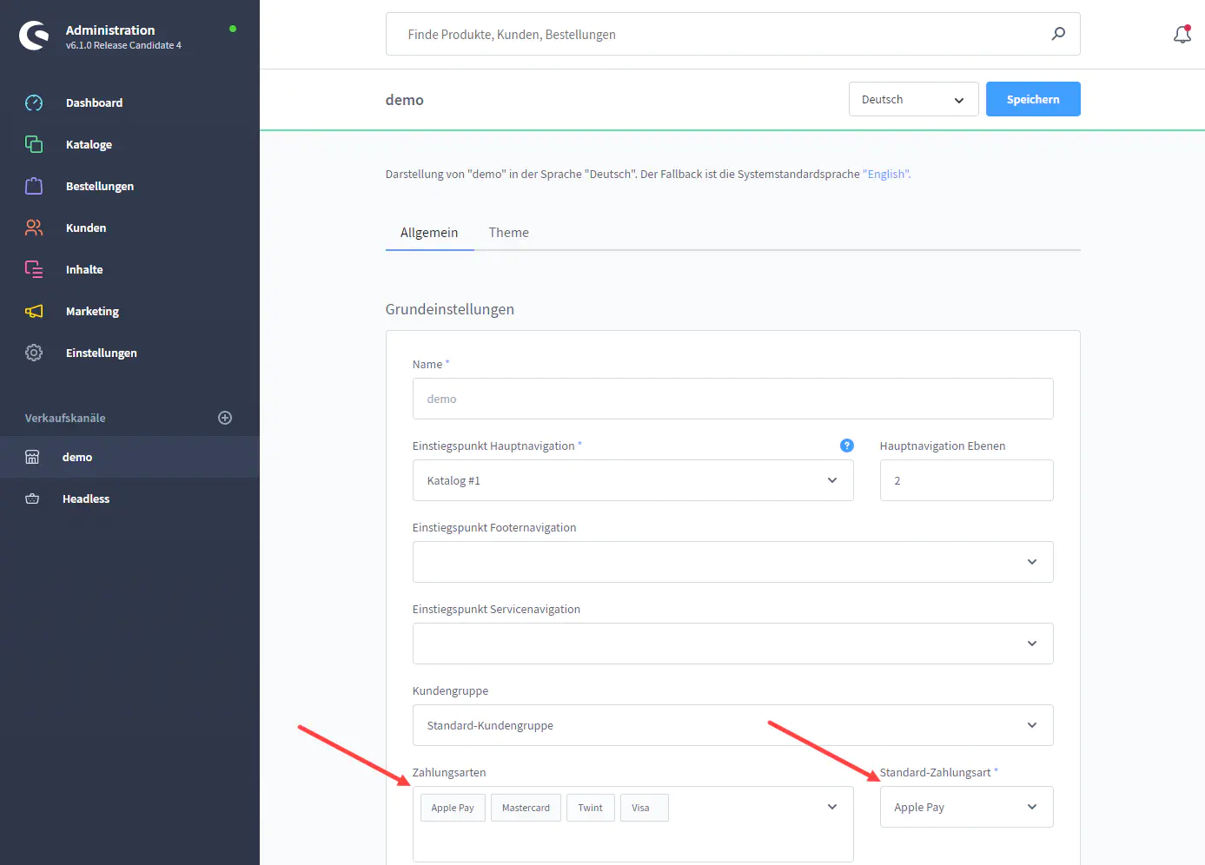Click the Marketing megaphone icon
This screenshot has height=865, width=1205.
(34, 311)
